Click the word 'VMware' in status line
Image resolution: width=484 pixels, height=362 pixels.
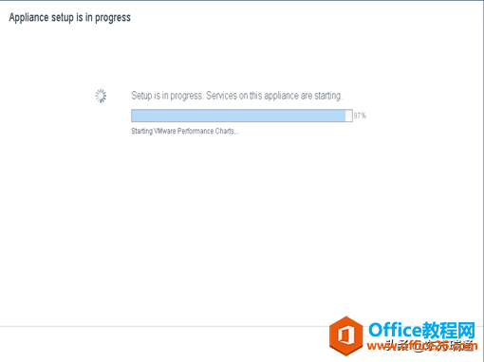(x=165, y=131)
